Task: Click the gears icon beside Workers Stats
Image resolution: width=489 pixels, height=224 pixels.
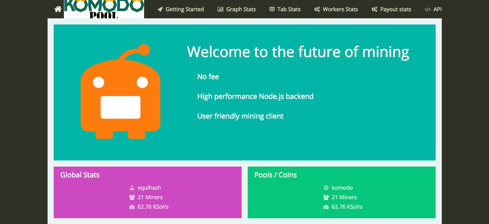Action: tap(317, 10)
